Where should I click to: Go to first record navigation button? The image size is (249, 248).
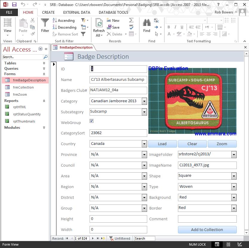[67, 238]
